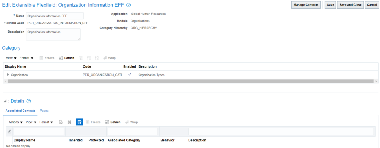Viewport: 380px width, 148px height.
Task: Click Detach in Associated Contexts toolbar
Action: [113, 122]
